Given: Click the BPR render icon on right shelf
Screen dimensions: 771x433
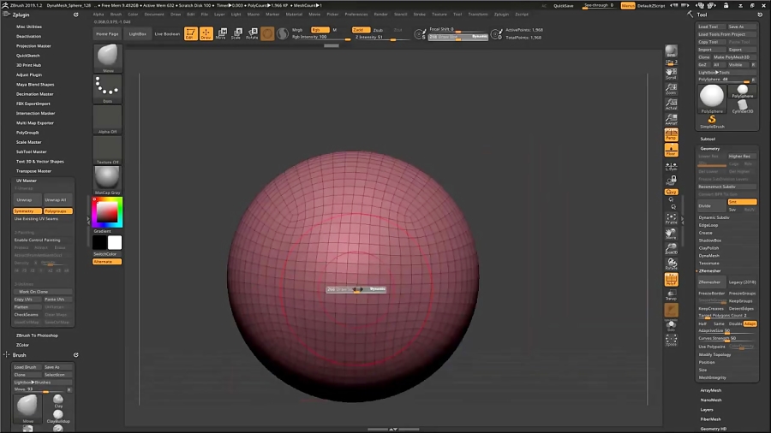Looking at the screenshot, I should (x=671, y=51).
